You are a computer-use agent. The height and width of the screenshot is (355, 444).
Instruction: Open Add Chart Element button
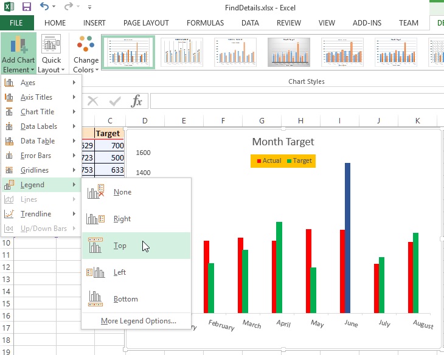[x=18, y=54]
